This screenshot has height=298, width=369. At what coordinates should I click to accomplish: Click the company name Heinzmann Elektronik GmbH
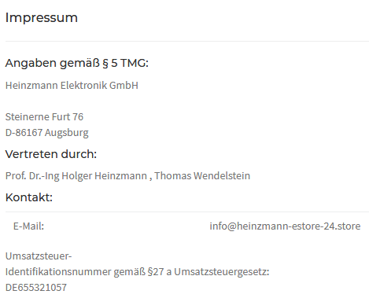pos(72,86)
